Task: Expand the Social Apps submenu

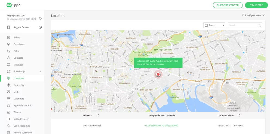Action: tap(40, 71)
